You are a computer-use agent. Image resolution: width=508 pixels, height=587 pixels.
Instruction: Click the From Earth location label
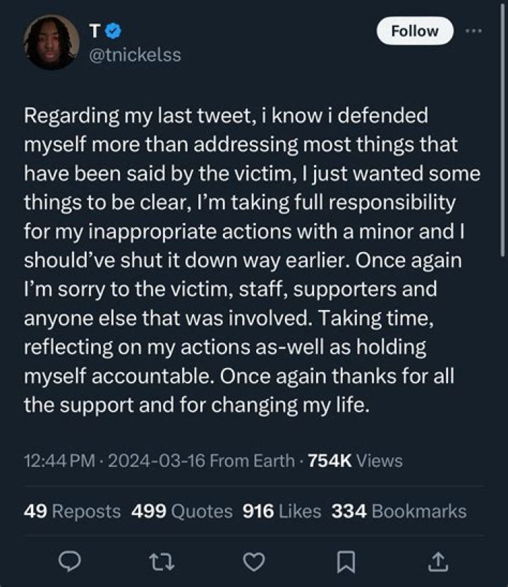tap(253, 461)
